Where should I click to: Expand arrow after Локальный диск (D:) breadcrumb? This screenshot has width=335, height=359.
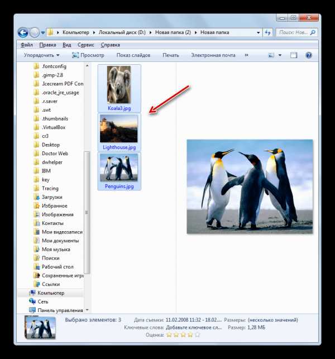click(150, 33)
